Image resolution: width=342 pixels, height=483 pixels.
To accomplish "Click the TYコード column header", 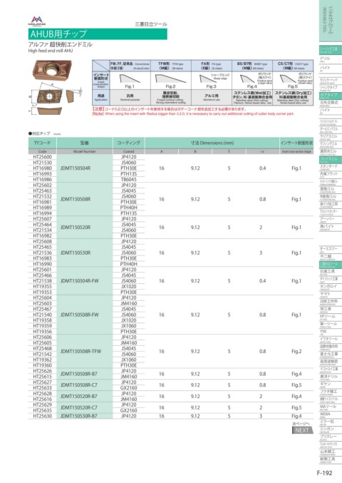I will tap(43, 143).
